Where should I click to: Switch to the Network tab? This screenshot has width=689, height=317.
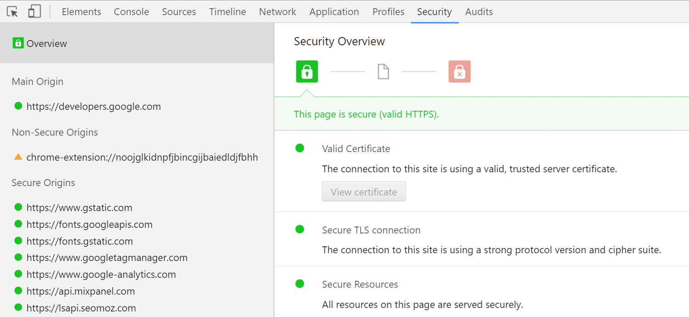277,11
